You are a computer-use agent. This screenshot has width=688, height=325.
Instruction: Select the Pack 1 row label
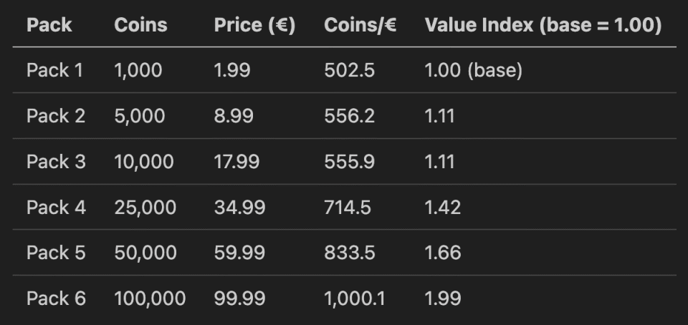tap(54, 70)
